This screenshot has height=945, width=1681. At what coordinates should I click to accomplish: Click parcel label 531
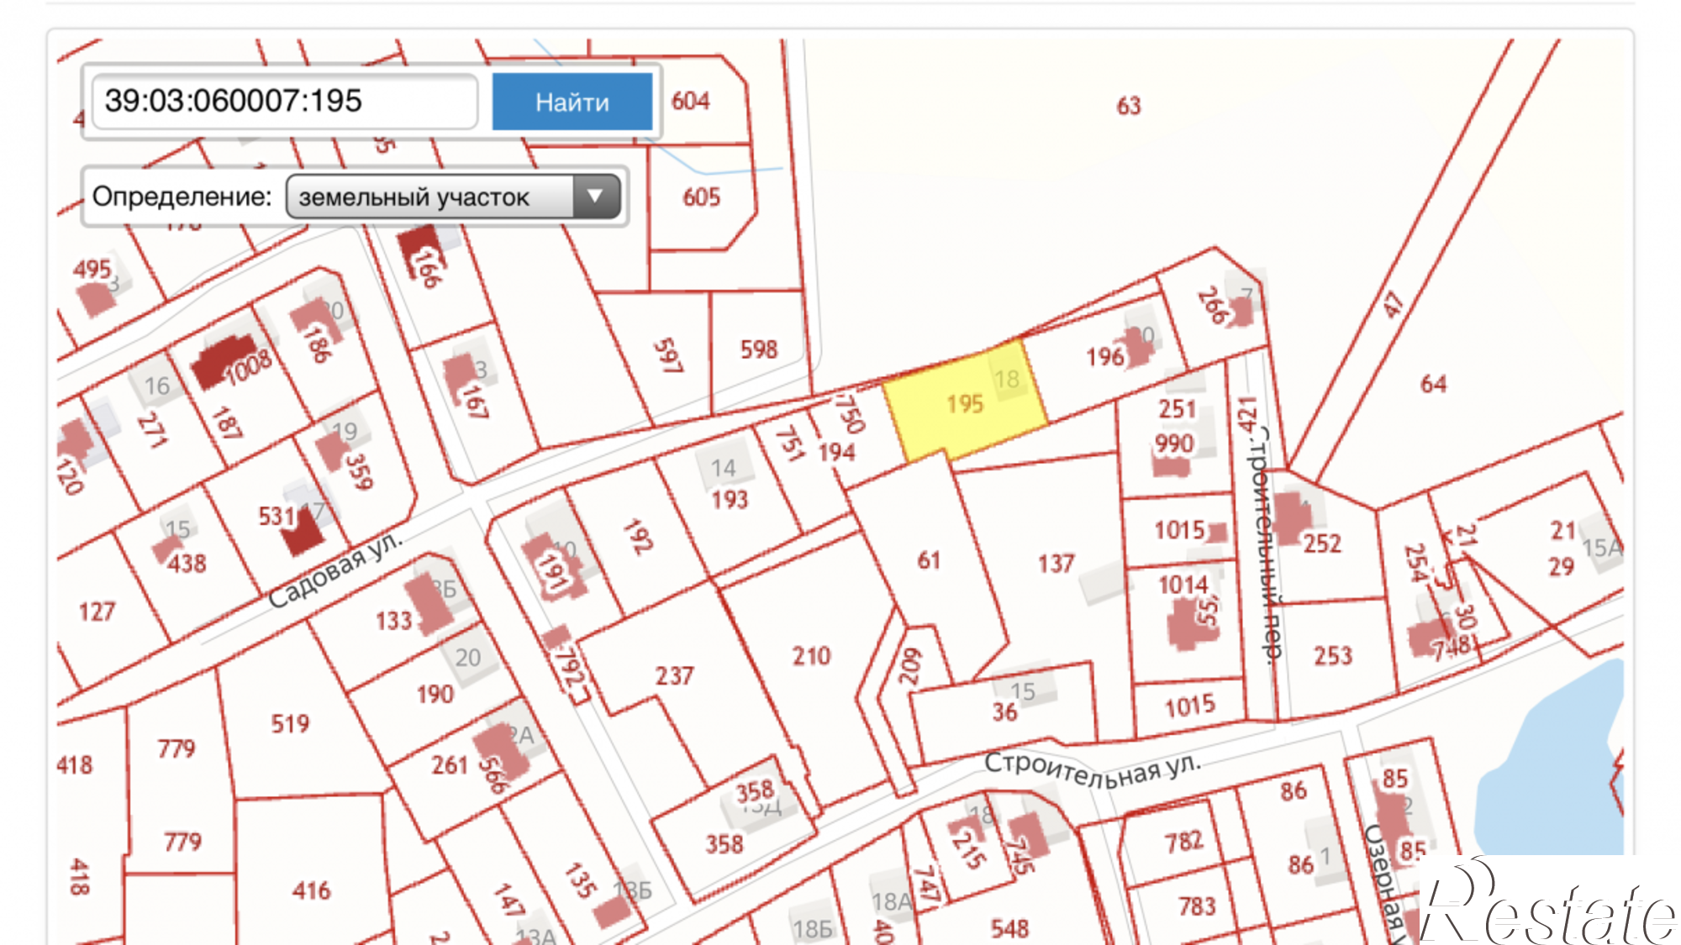(277, 516)
